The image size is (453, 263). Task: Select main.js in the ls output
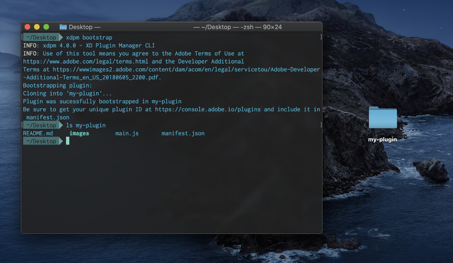click(127, 133)
